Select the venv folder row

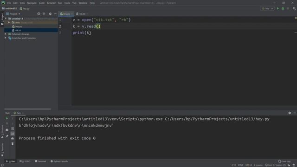coord(31,23)
